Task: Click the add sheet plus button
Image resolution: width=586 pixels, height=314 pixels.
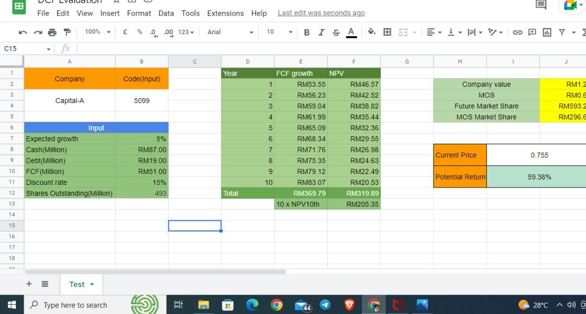Action: [x=29, y=284]
